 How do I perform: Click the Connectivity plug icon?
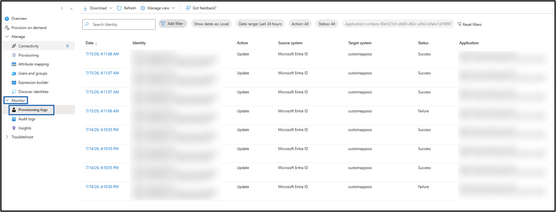coord(14,46)
